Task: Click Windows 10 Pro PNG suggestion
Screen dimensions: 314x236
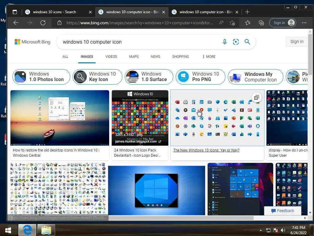Action: tap(201, 77)
